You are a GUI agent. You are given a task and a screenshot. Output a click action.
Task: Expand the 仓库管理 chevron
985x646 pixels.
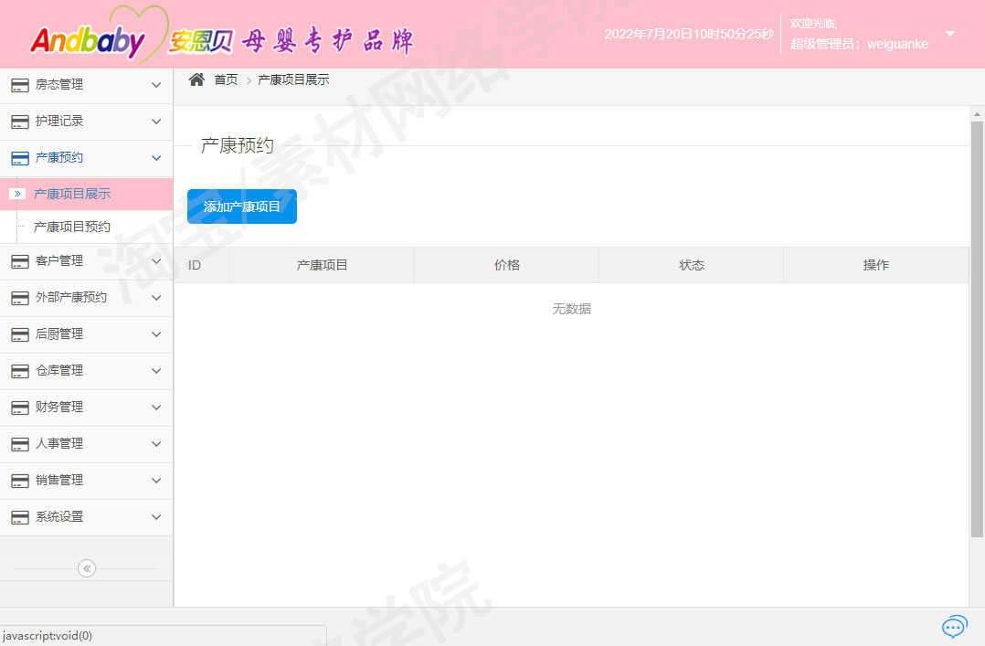156,370
